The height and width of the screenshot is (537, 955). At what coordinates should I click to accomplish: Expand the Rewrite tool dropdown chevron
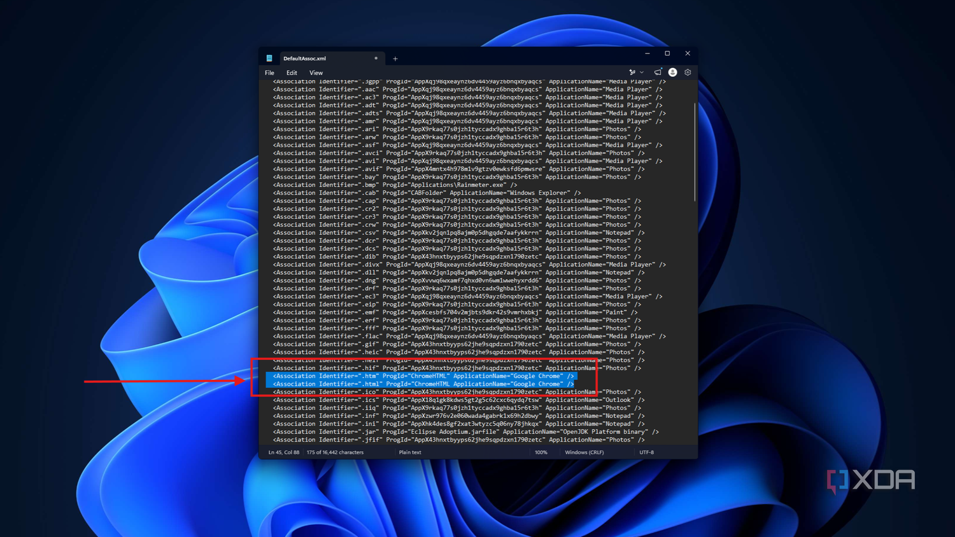[x=642, y=73]
